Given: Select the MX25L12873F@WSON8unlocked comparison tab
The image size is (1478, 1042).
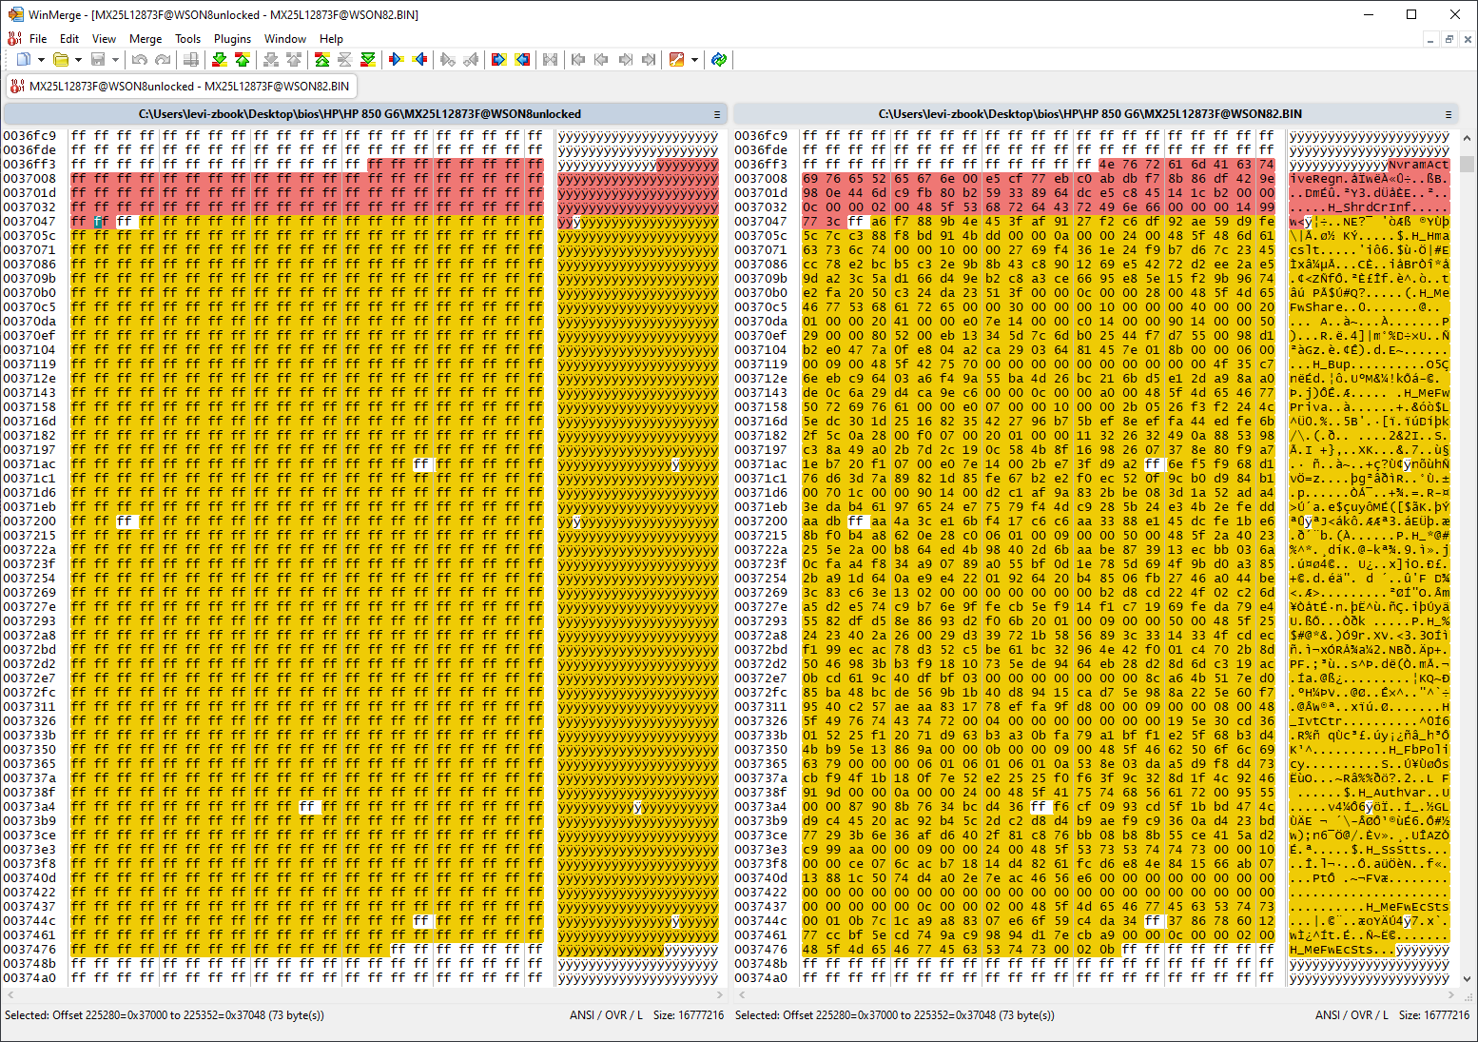Looking at the screenshot, I should pyautogui.click(x=181, y=86).
